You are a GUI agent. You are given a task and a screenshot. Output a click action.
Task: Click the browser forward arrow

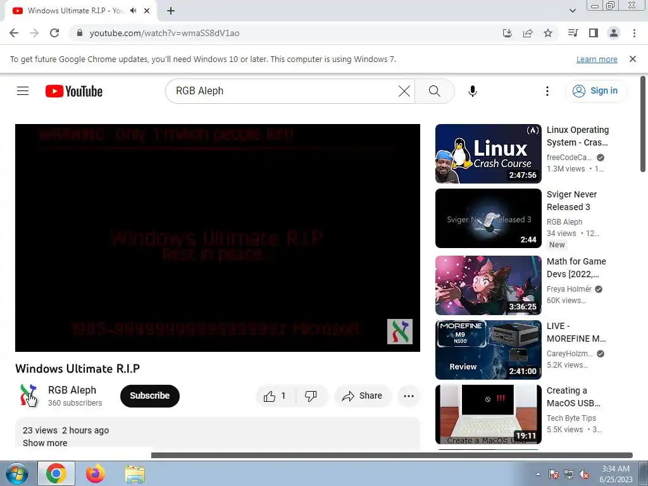click(34, 33)
